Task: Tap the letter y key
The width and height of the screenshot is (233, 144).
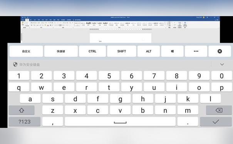Action: [131, 87]
